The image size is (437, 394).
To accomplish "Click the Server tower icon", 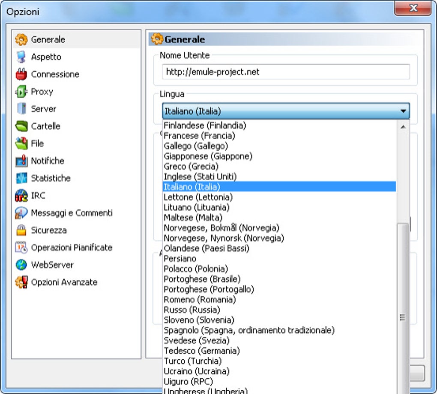I will [21, 109].
